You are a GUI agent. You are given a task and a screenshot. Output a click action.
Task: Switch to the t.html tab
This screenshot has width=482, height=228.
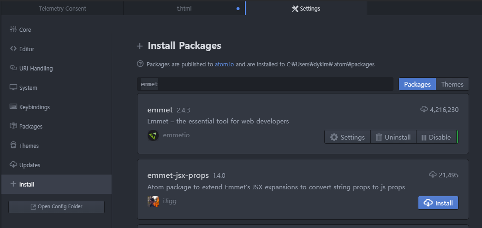pyautogui.click(x=184, y=8)
